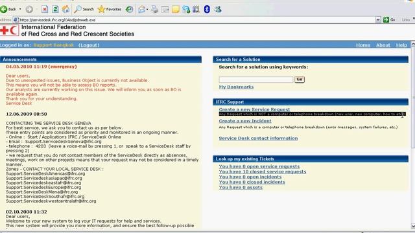
Task: Click the Bluetooth toolbar icon
Action: pyautogui.click(x=207, y=9)
